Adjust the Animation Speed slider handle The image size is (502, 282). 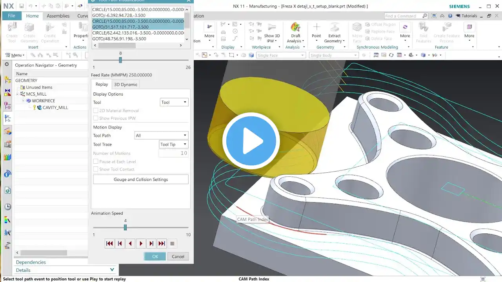click(125, 228)
